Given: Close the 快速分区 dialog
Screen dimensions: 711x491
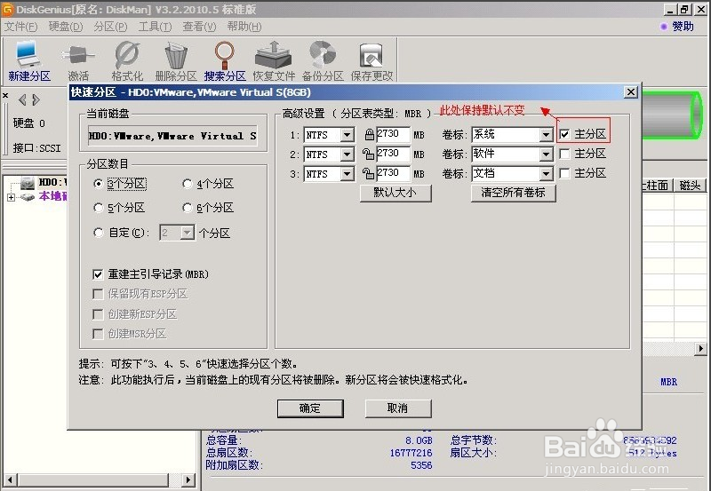Looking at the screenshot, I should tap(631, 92).
